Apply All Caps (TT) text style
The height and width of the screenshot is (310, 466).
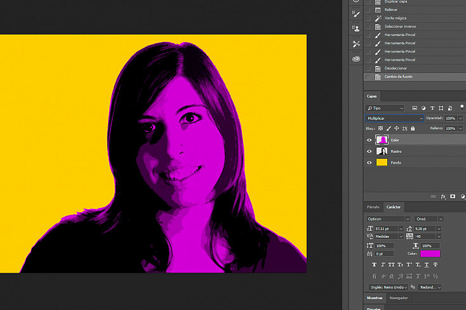coord(392,264)
